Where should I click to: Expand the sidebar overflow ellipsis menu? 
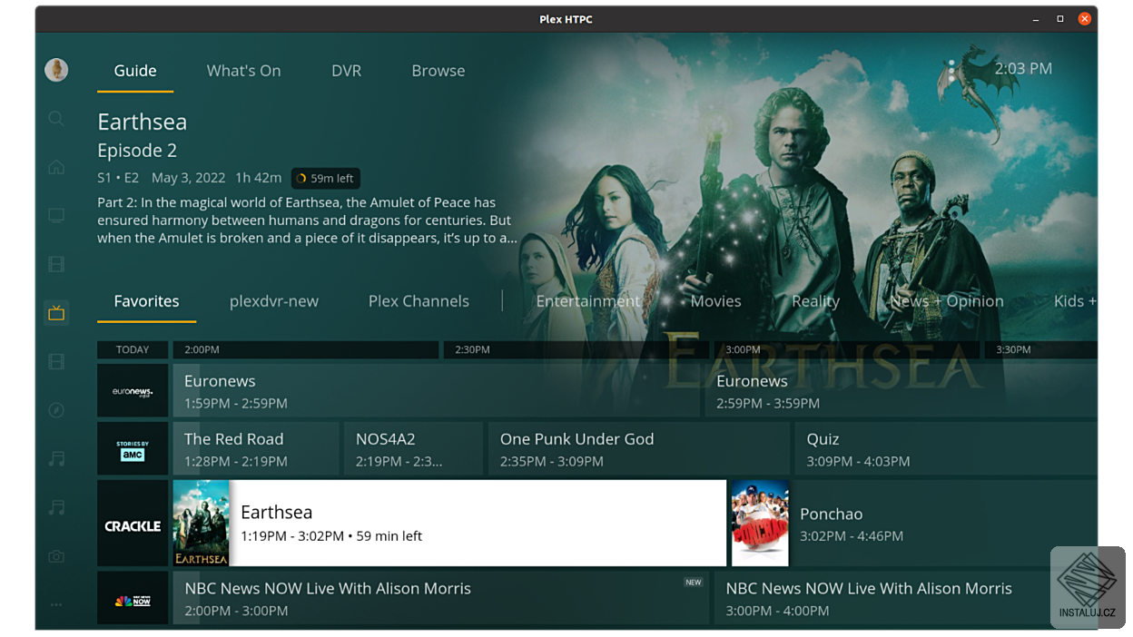coord(56,604)
